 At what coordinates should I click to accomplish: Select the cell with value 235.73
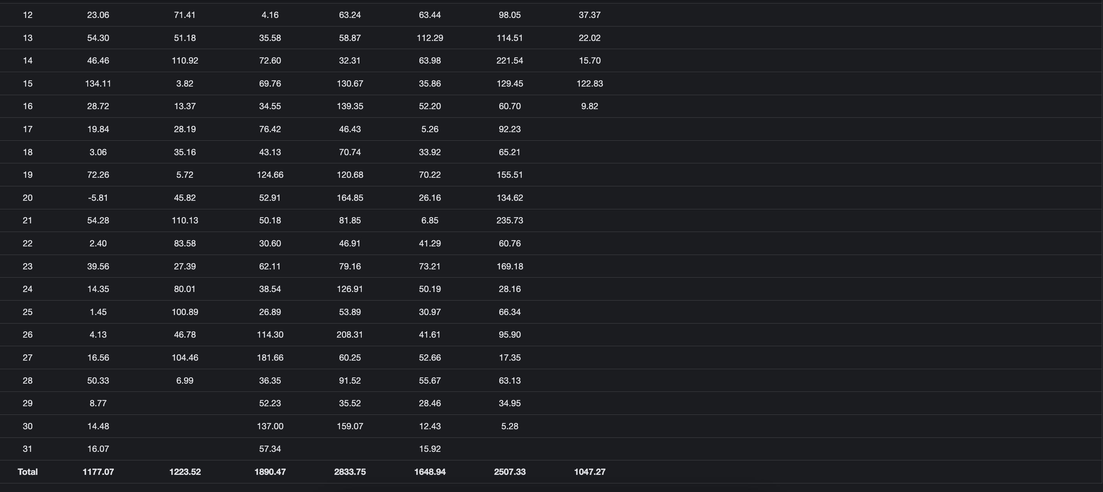pyautogui.click(x=509, y=221)
